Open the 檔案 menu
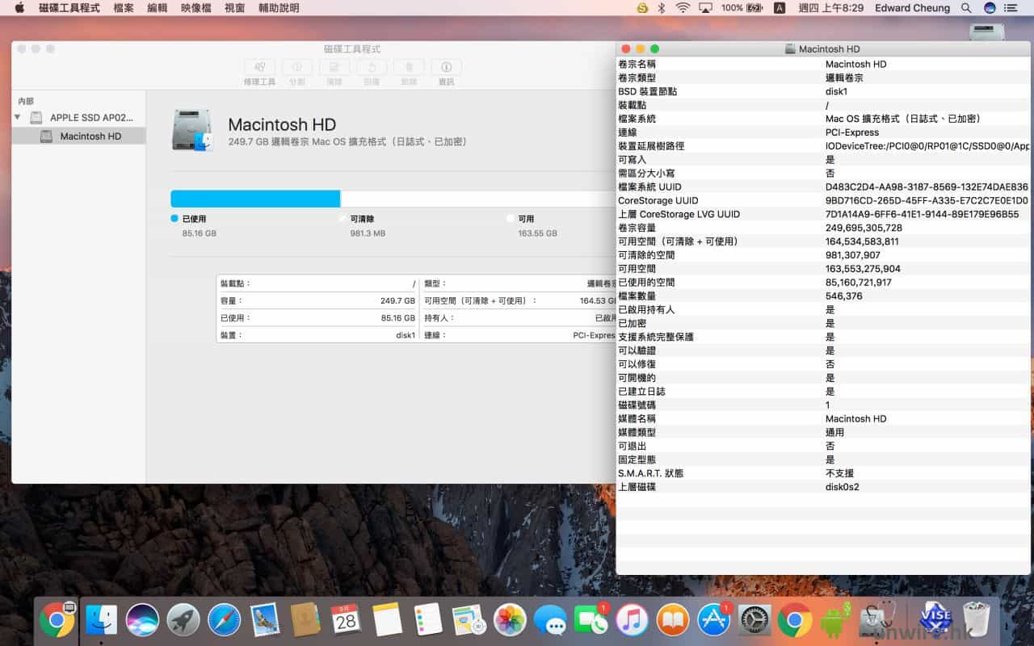This screenshot has height=646, width=1034. click(124, 8)
